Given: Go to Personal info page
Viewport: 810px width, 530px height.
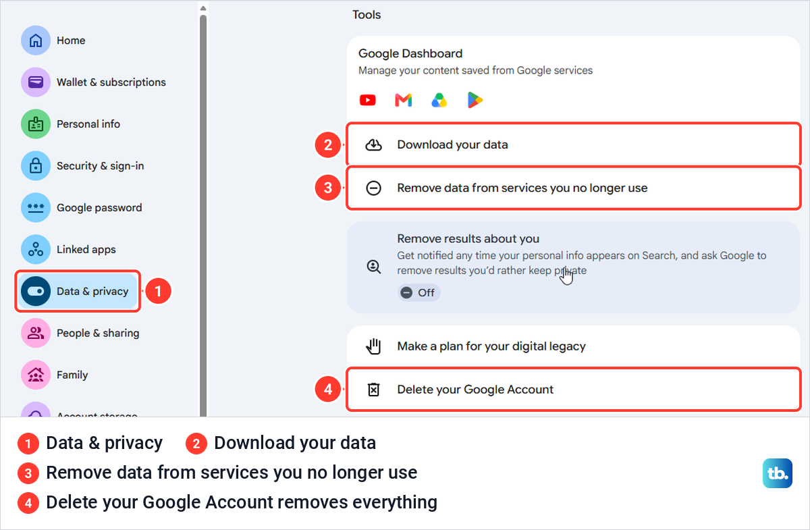Looking at the screenshot, I should click(x=88, y=124).
